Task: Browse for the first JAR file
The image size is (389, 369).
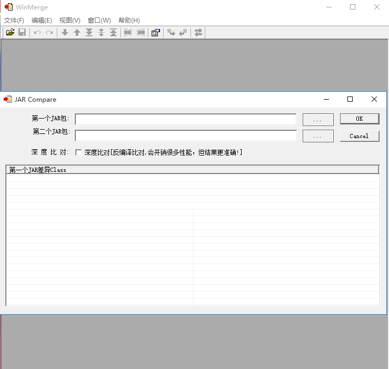Action: tap(318, 120)
